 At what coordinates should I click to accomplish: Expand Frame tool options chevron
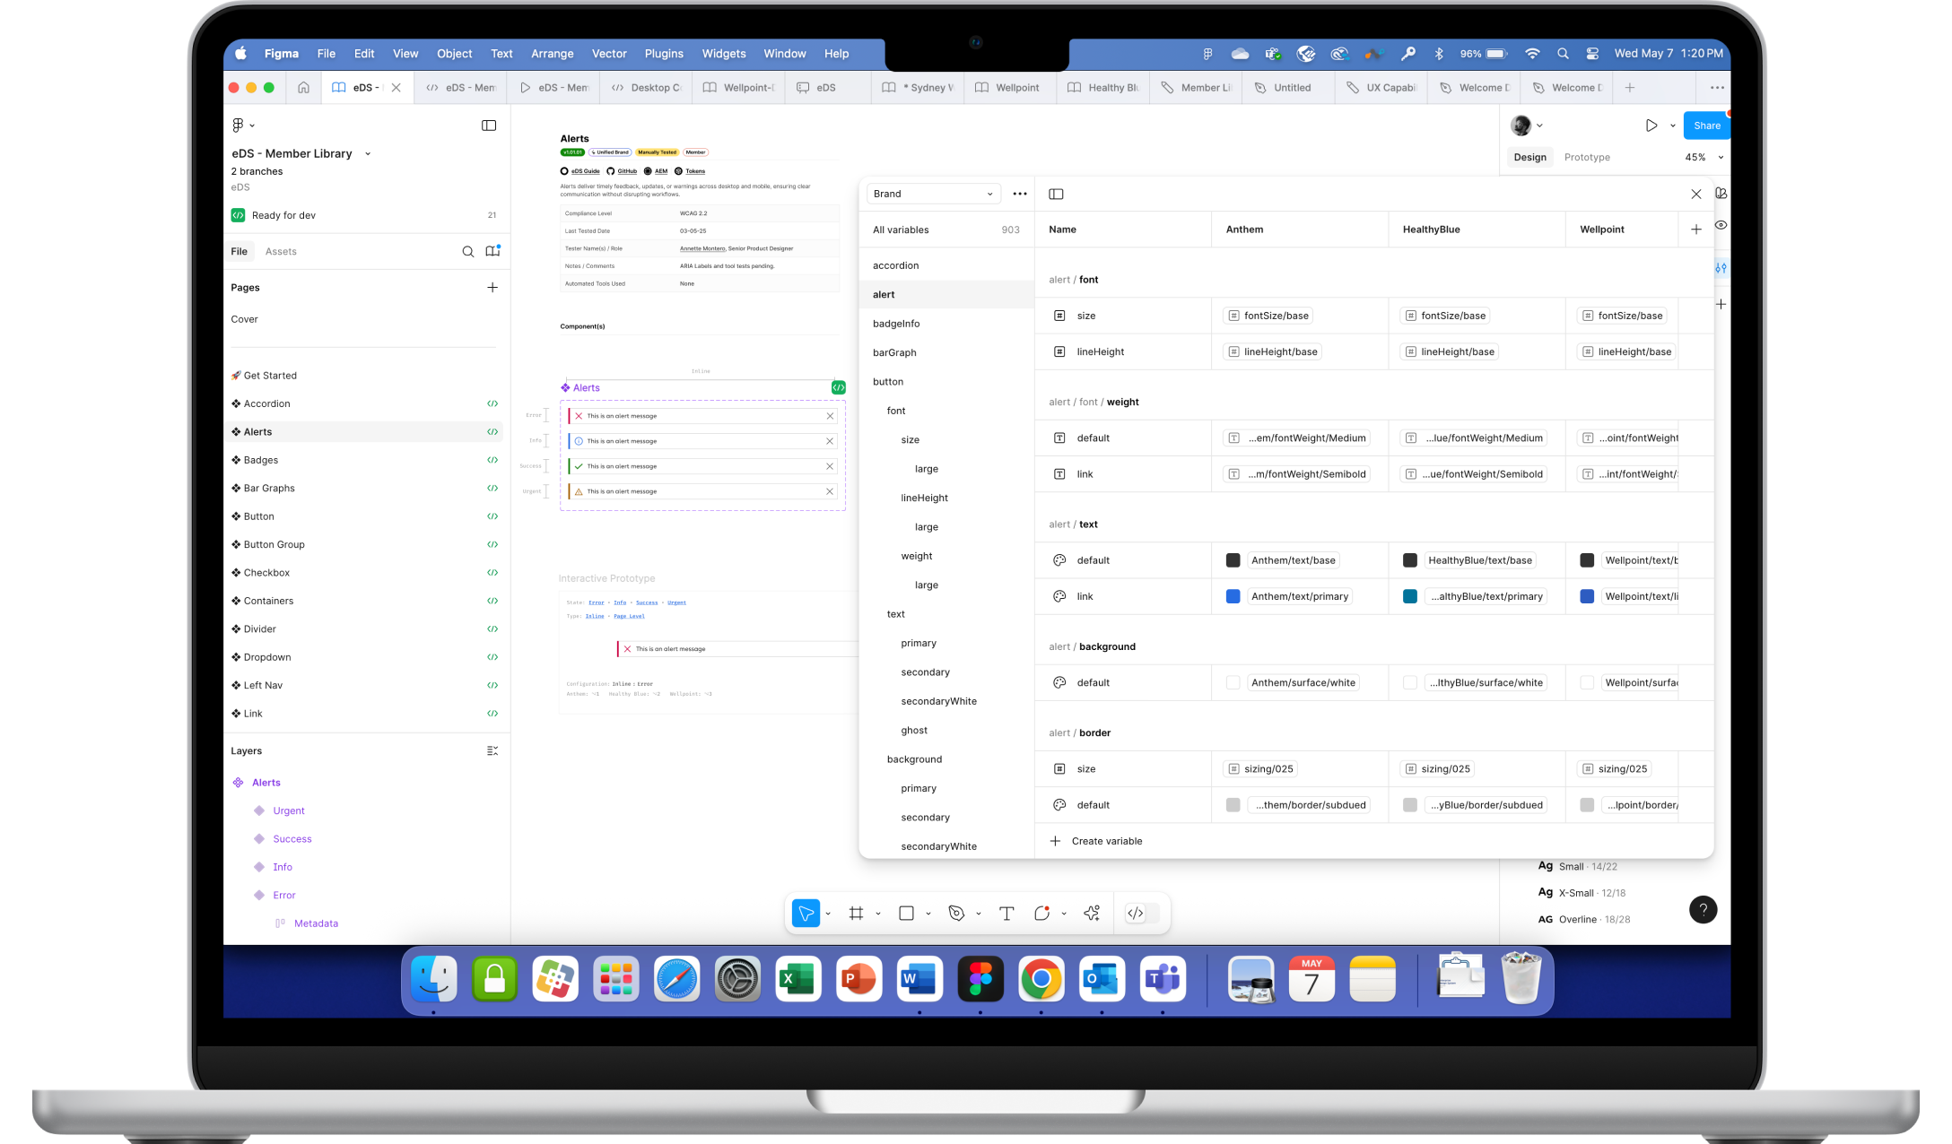(878, 914)
